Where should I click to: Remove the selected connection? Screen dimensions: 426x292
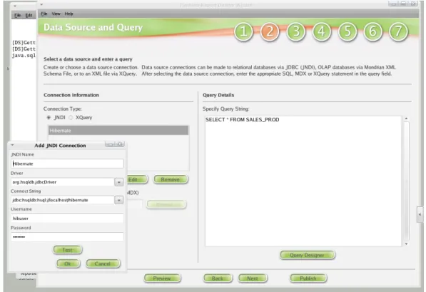[x=171, y=180]
